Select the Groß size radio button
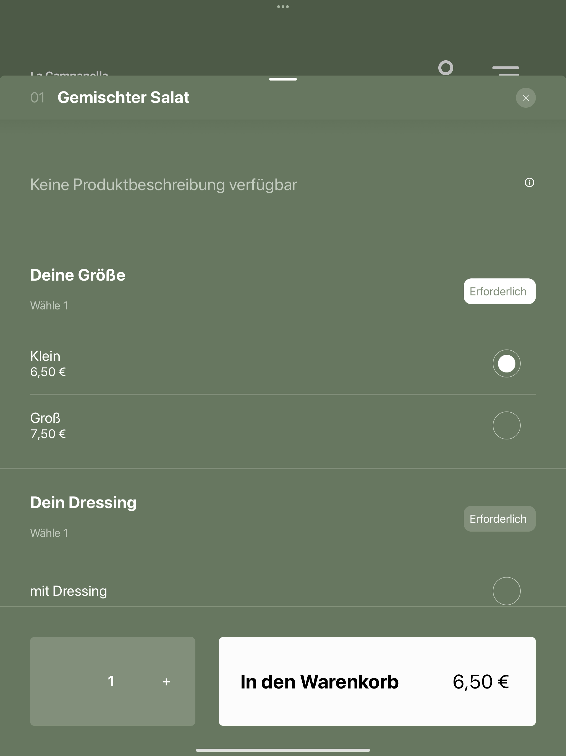 (x=507, y=425)
